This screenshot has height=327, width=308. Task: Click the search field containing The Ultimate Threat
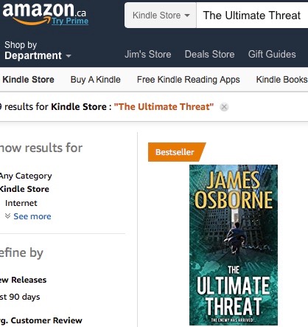click(x=252, y=16)
